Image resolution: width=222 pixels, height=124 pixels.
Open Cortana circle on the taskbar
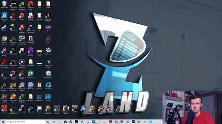click(48, 122)
